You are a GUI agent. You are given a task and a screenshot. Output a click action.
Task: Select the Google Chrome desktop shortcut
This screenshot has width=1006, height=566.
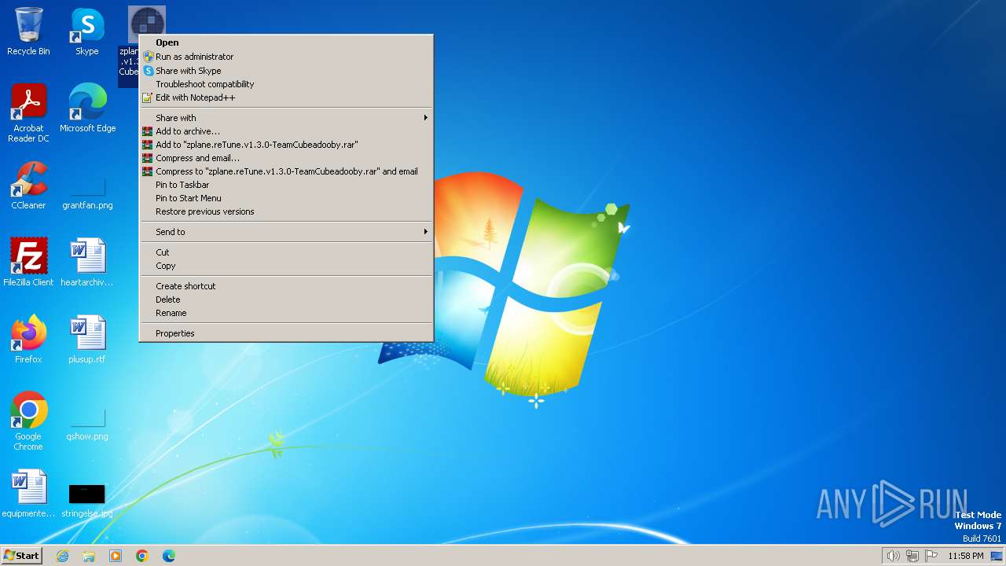(x=28, y=421)
